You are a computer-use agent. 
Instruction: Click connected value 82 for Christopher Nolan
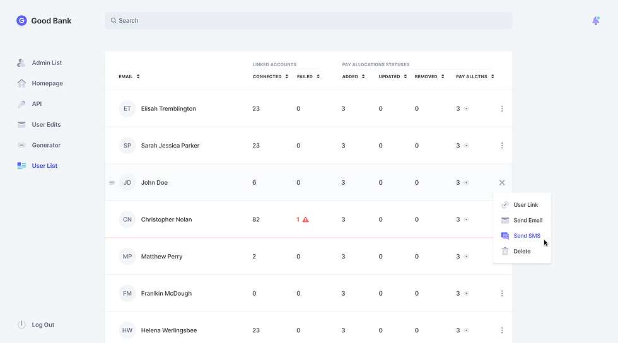point(256,219)
